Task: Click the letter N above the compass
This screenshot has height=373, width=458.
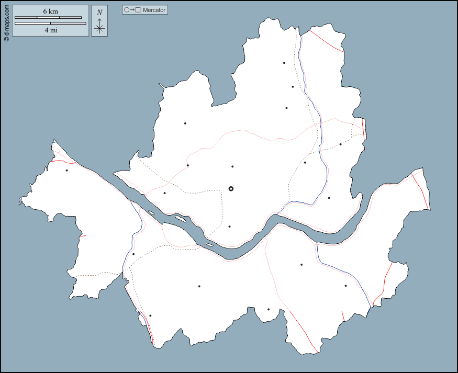Action: [99, 13]
